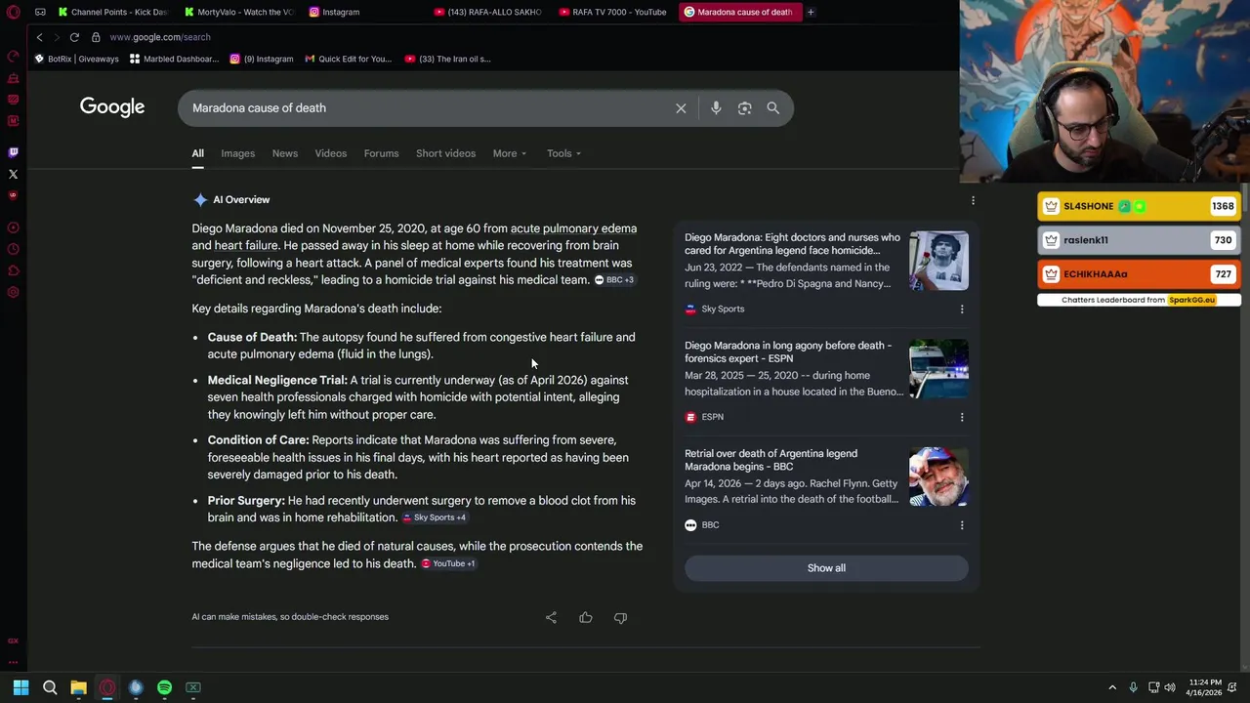
Task: Switch to Channel Points Kick tab
Action: click(x=111, y=12)
